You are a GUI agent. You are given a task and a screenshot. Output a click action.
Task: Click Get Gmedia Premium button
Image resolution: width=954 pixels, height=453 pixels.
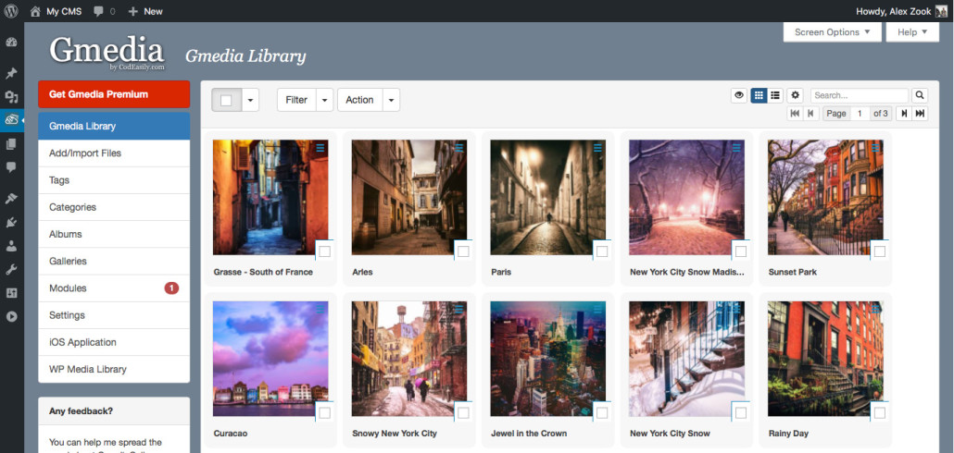point(114,94)
